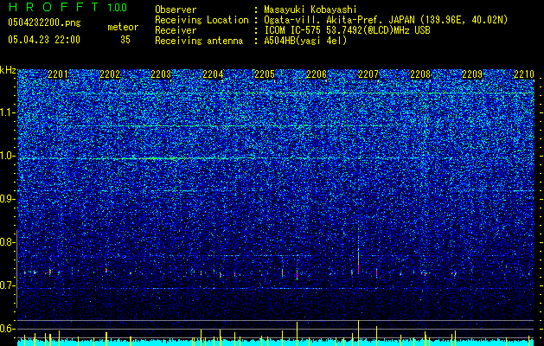
Task: Click the 2204 time marker
Action: tap(213, 74)
